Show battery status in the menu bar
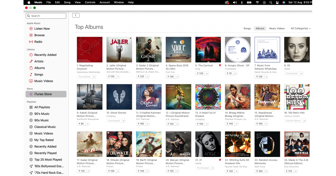This screenshot has width=336, height=176. pos(249,3)
